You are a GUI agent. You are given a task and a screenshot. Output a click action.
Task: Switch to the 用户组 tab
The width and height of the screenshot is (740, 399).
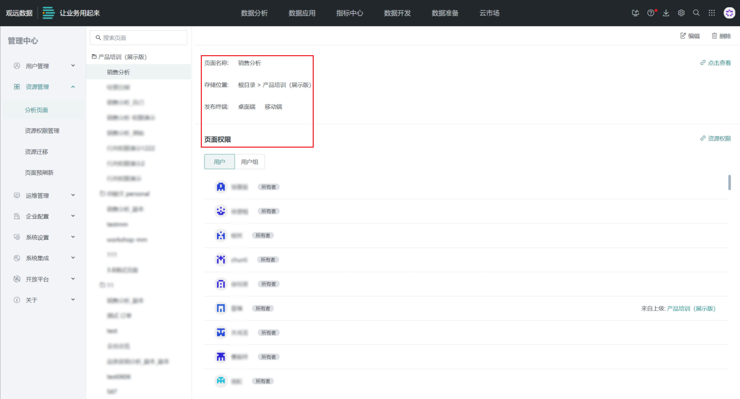tap(249, 162)
